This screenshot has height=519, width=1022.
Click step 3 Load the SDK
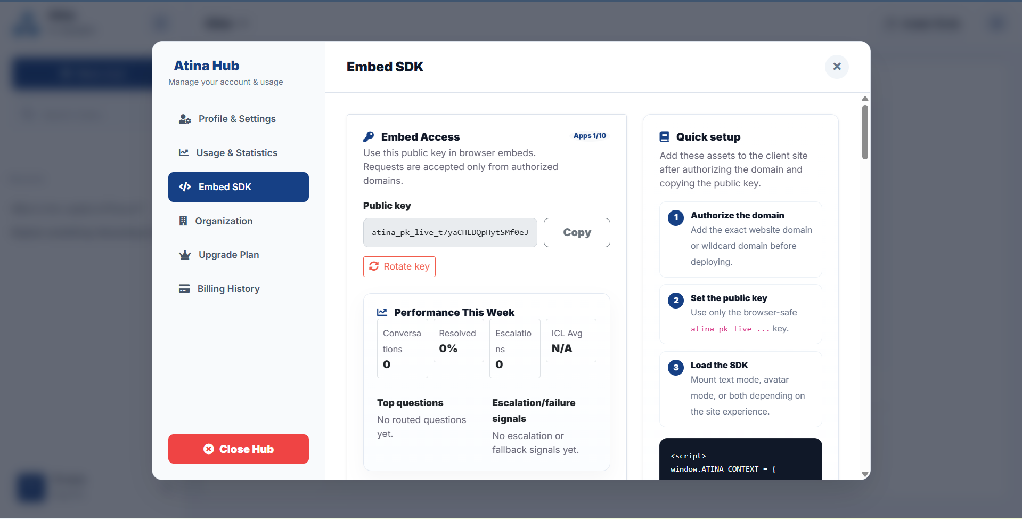click(741, 389)
